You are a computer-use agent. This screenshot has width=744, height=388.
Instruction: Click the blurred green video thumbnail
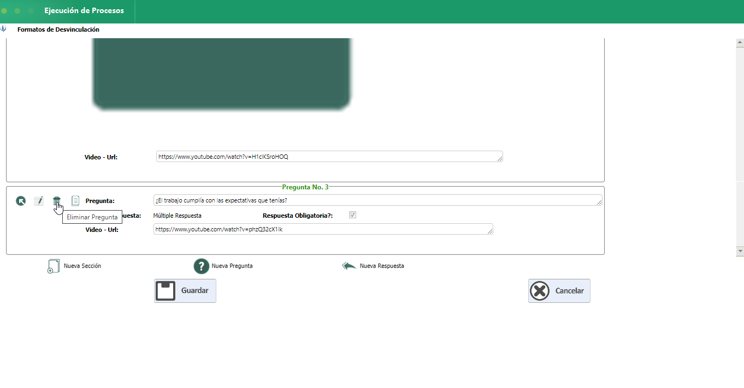tap(221, 74)
